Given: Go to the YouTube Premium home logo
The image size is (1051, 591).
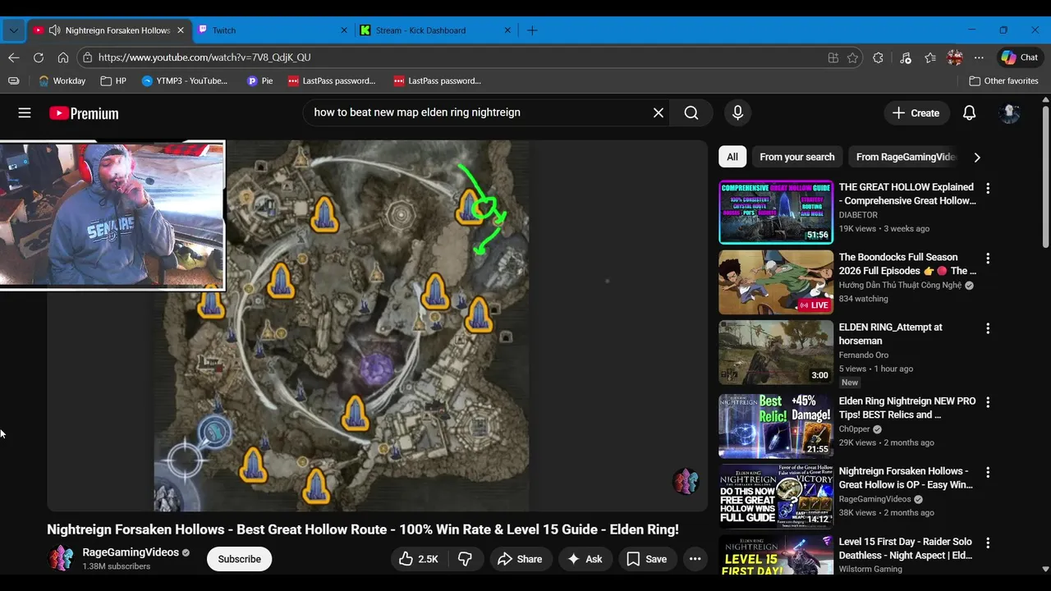Looking at the screenshot, I should click(84, 113).
